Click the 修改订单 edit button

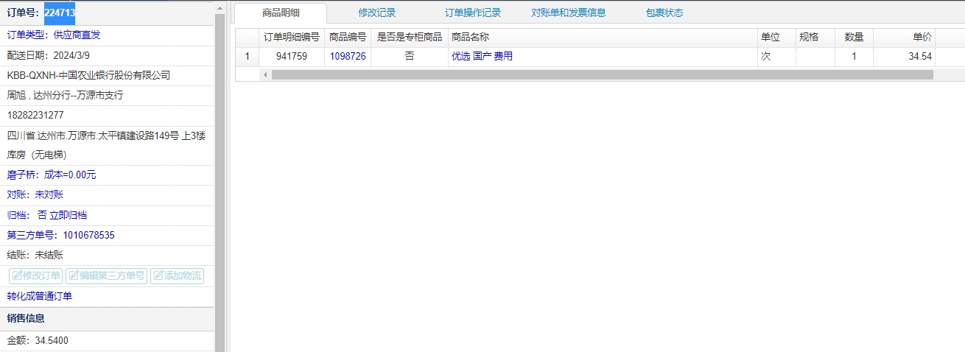coord(36,276)
